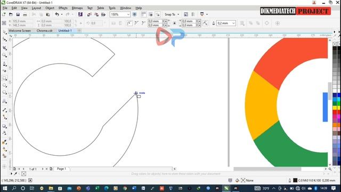
Task: Undo the last action
Action: point(57,14)
